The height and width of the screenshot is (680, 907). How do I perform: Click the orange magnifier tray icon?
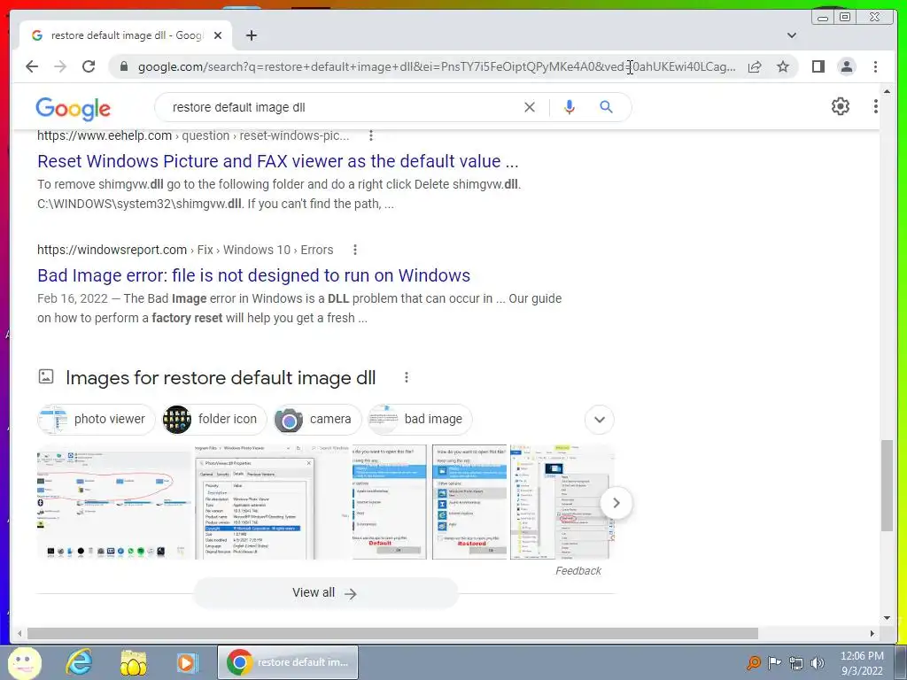point(753,662)
